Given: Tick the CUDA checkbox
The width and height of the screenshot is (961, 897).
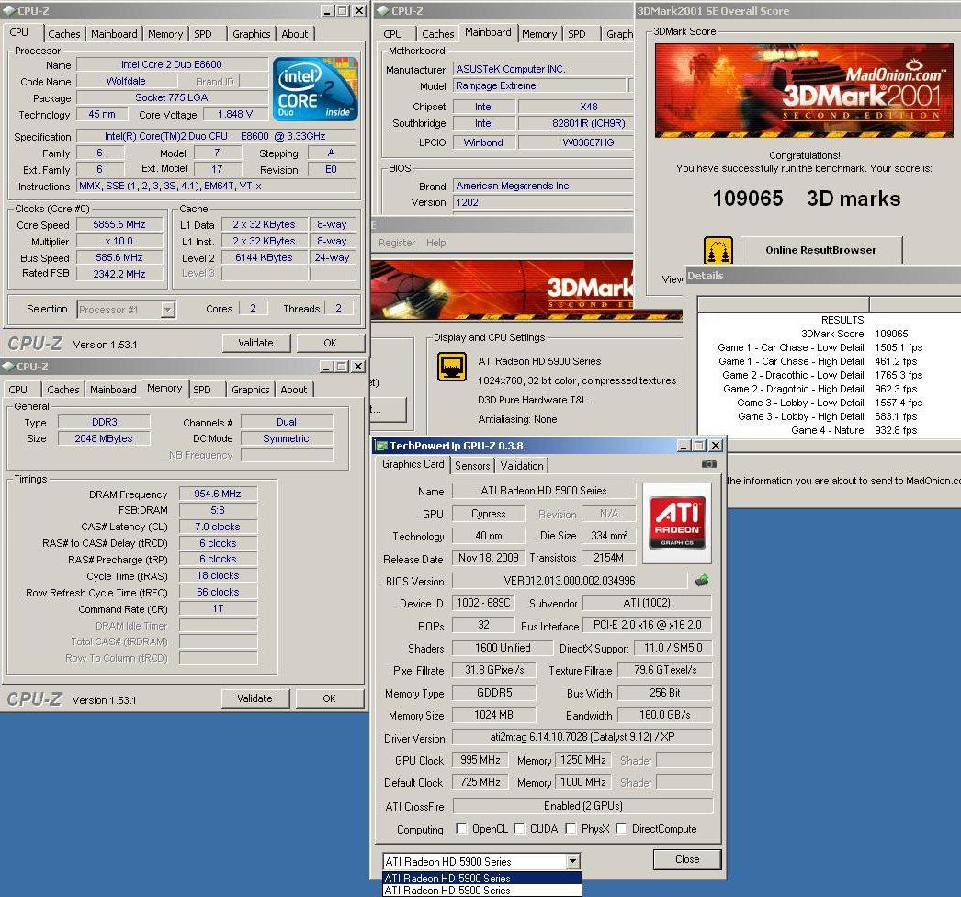Looking at the screenshot, I should pos(519,828).
